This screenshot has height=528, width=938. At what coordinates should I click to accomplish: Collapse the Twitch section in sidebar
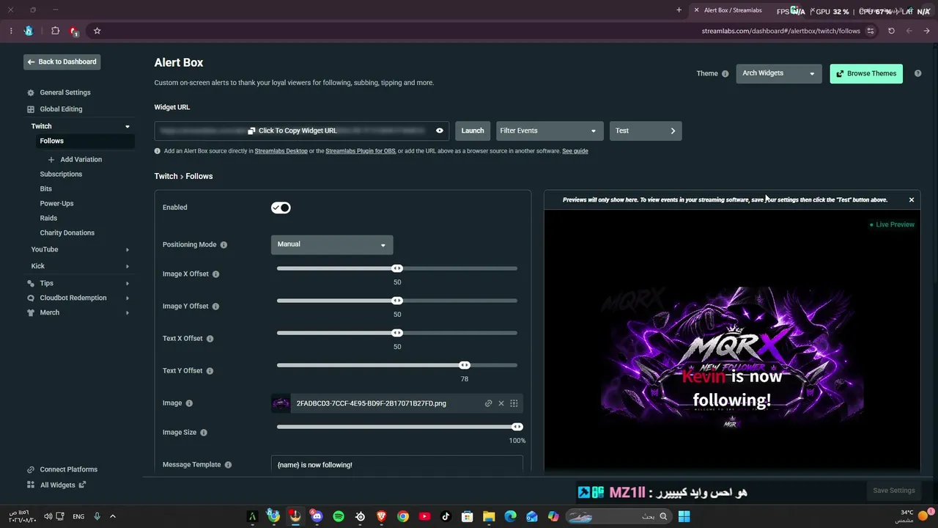point(128,126)
